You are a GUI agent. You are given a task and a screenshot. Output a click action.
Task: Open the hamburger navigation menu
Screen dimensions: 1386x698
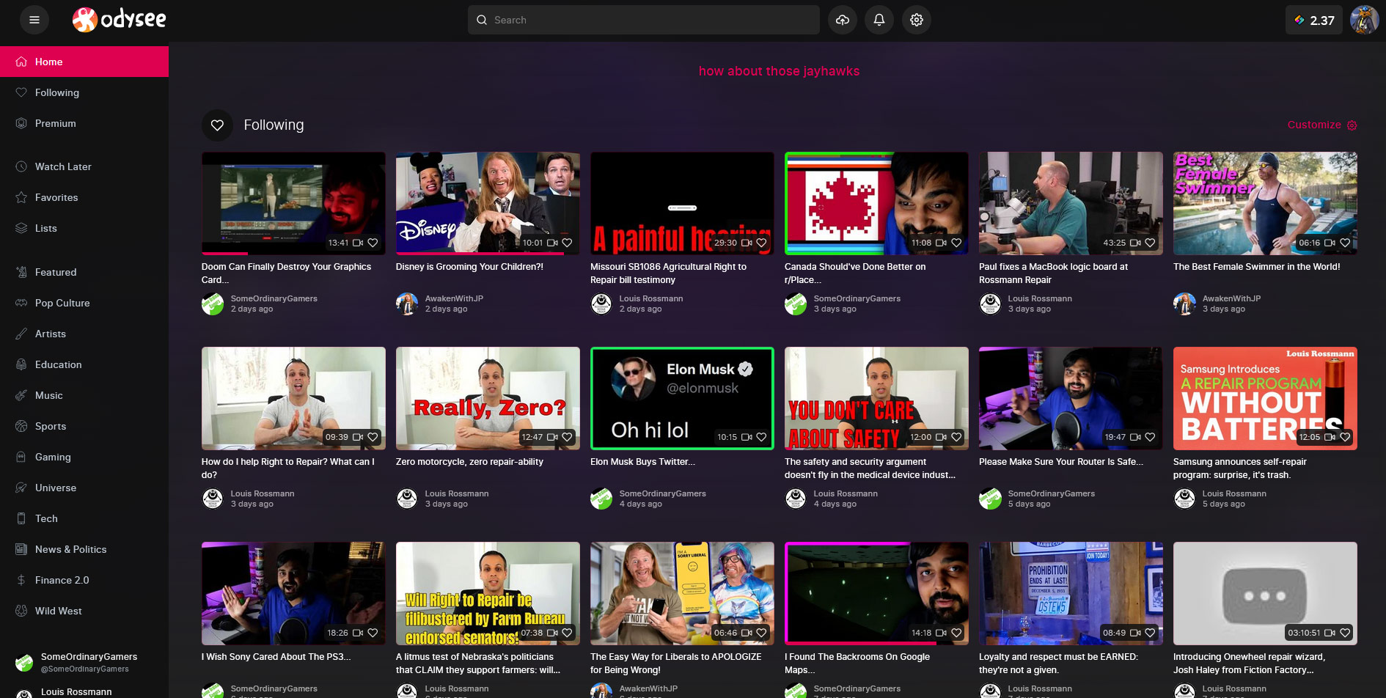point(34,20)
